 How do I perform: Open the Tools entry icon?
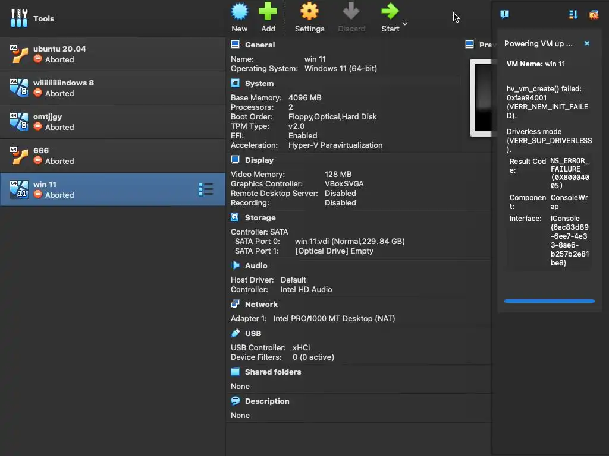(19, 18)
